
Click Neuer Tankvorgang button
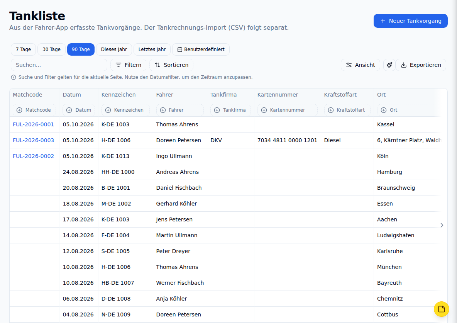411,21
